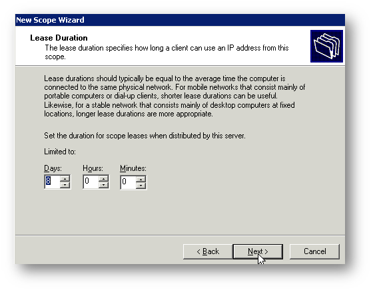This screenshot has width=373, height=292.
Task: Go to the previous step with Back
Action: tap(208, 251)
